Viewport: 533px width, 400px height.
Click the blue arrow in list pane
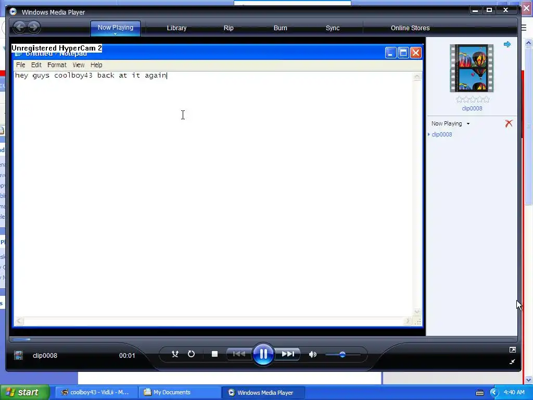click(507, 44)
